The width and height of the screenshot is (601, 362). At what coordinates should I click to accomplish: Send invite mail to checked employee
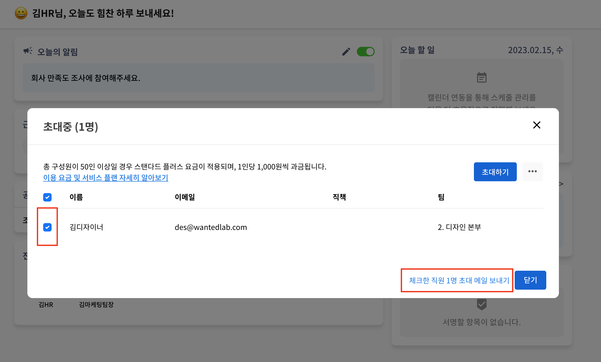coord(459,280)
